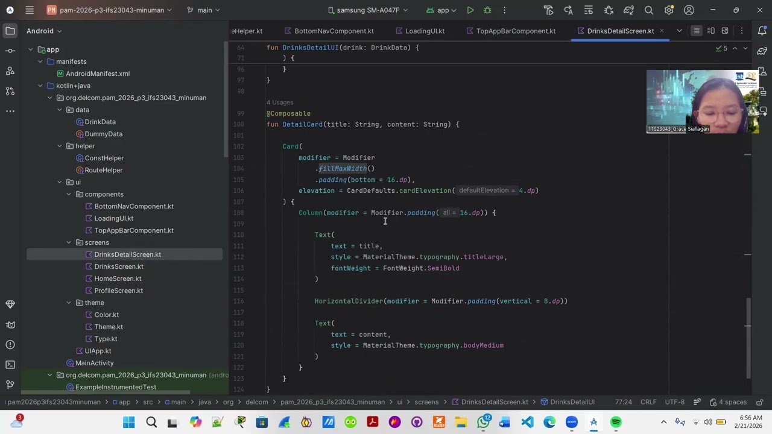Open the Problems tool window
The height and width of the screenshot is (434, 772).
click(x=10, y=345)
